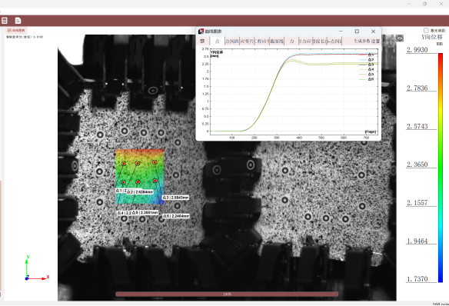
Task: Click the legend value 1.7370
Action: 417,279
